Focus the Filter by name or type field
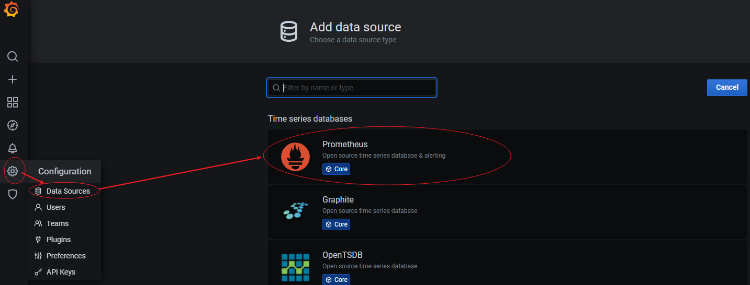This screenshot has height=285, width=750. (356, 88)
